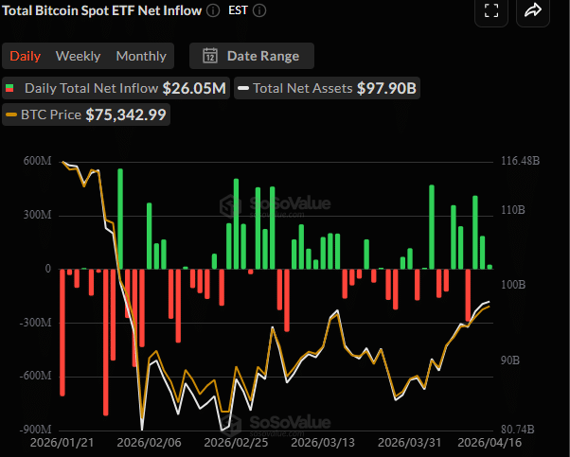Click the orange BTC Price legend marker
Screen dimensions: 570x457
tap(11, 114)
